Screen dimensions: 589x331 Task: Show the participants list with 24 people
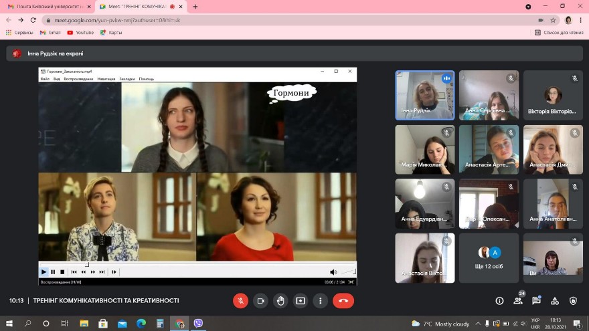coord(517,301)
